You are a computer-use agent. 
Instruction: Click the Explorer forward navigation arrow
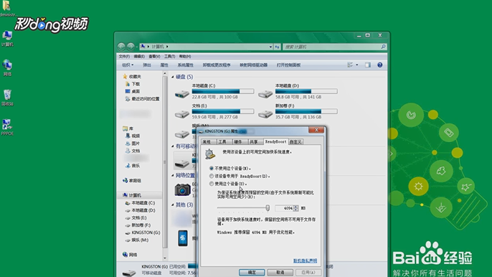(x=131, y=47)
